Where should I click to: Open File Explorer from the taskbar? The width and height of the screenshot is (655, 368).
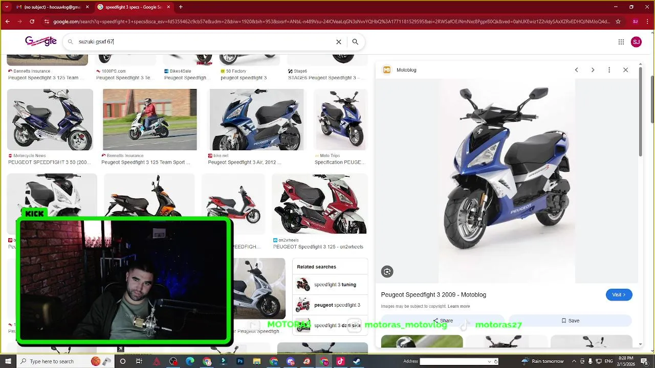pyautogui.click(x=257, y=361)
